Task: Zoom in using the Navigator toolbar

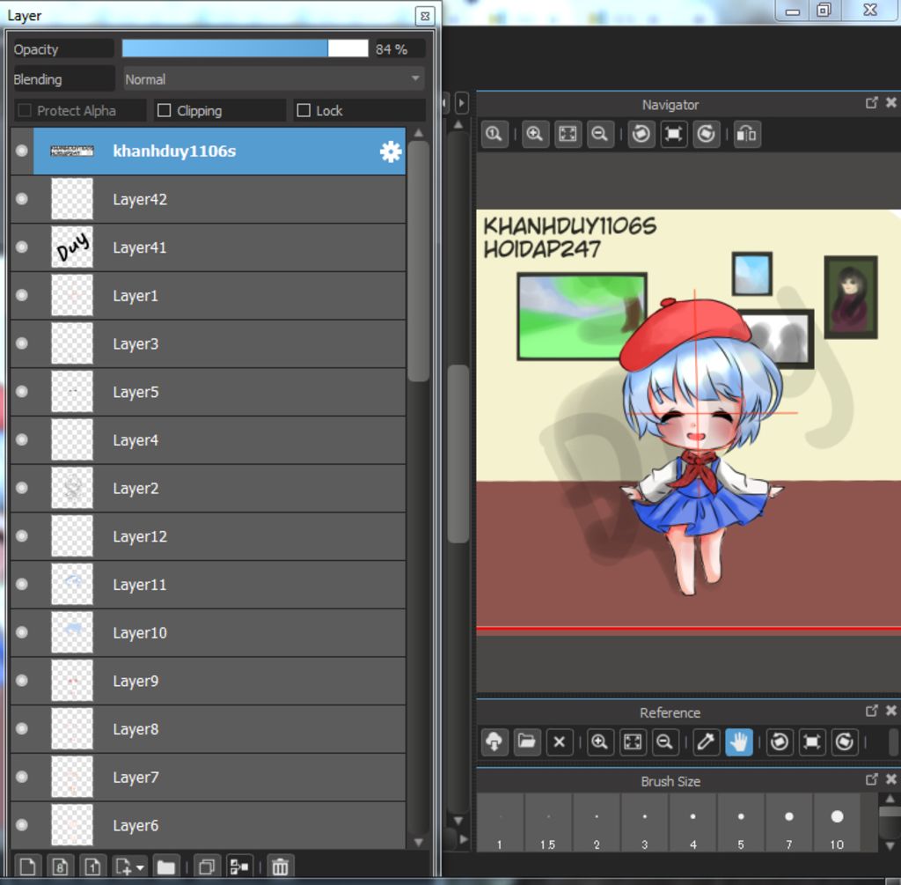Action: 535,134
